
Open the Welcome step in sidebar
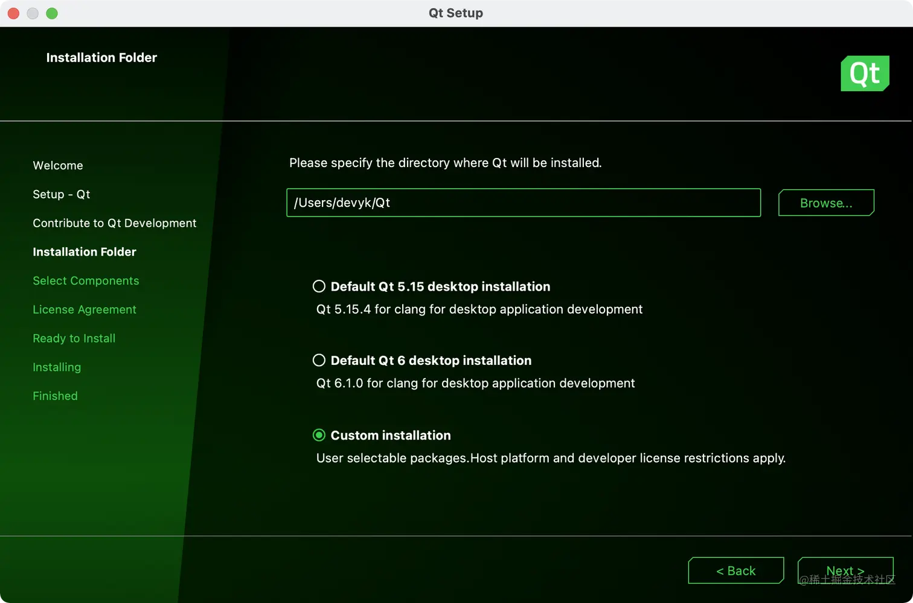click(x=58, y=165)
